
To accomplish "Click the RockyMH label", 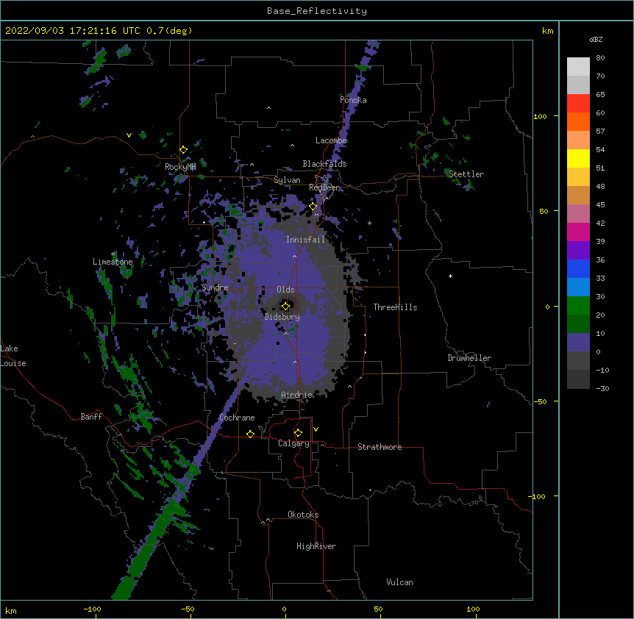I will coord(180,166).
